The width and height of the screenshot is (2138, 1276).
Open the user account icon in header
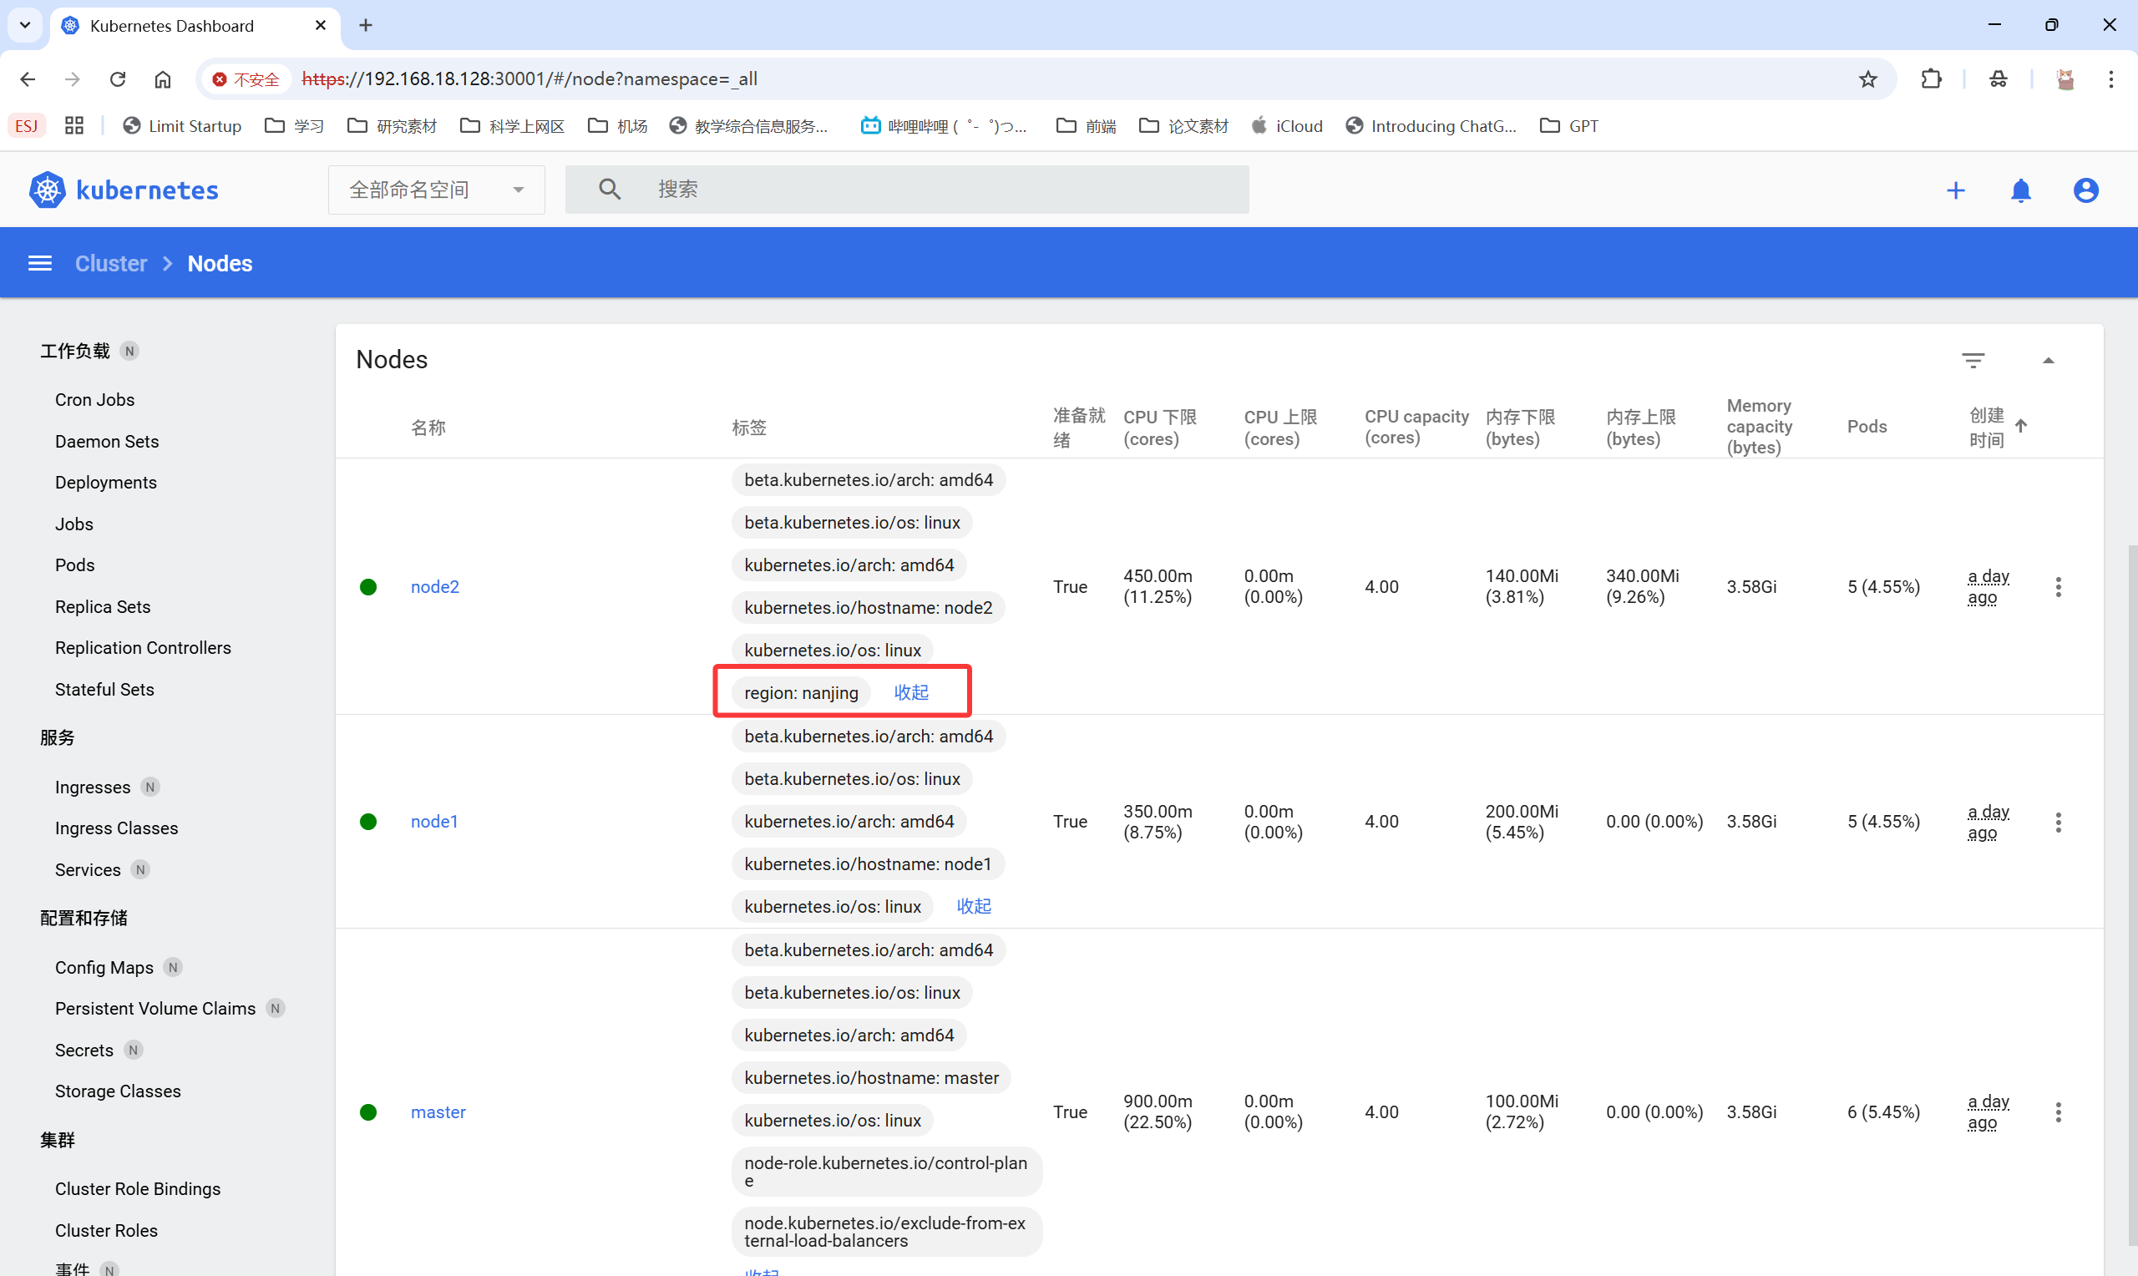point(2085,190)
